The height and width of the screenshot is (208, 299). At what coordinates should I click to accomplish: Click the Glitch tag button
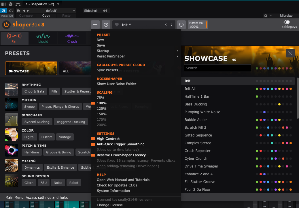click(x=29, y=183)
